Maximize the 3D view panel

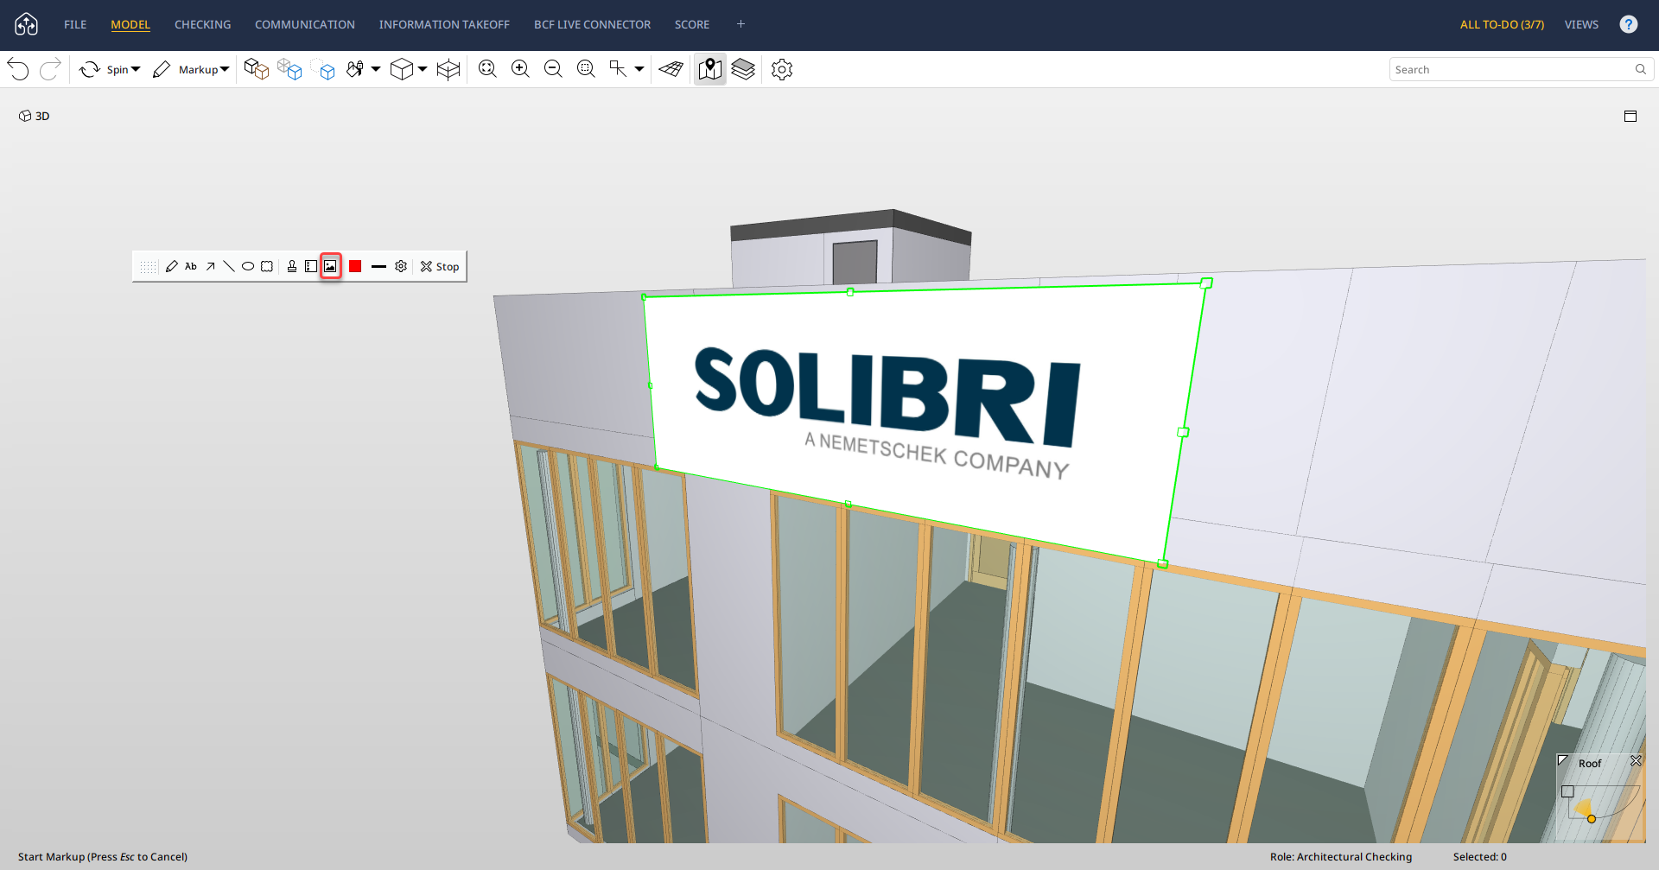[1630, 116]
